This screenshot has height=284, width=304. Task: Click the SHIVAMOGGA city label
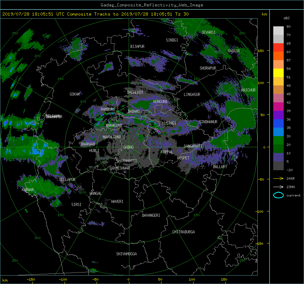(x=126, y=254)
